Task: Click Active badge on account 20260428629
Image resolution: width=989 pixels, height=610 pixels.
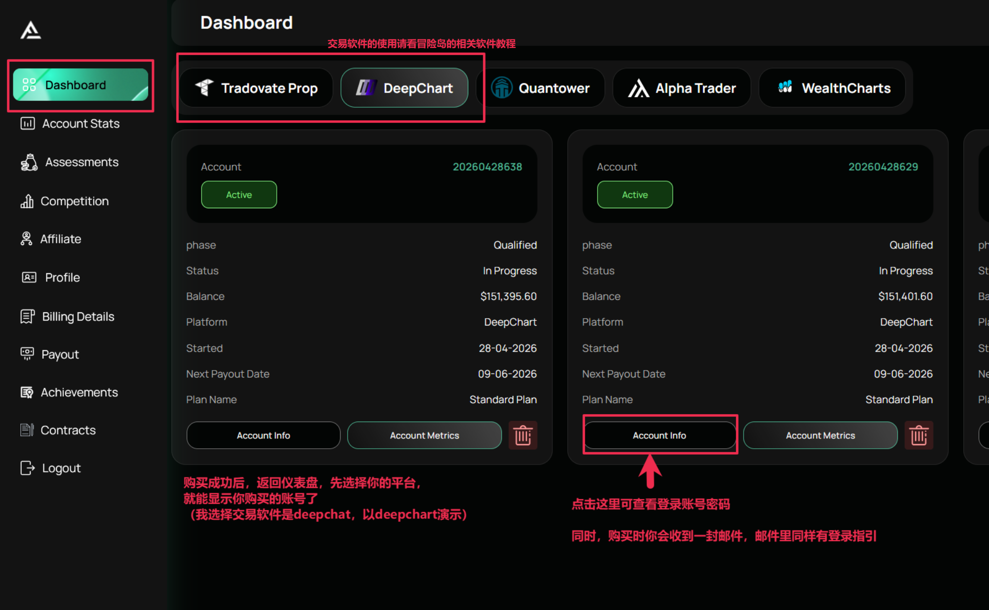Action: (635, 195)
